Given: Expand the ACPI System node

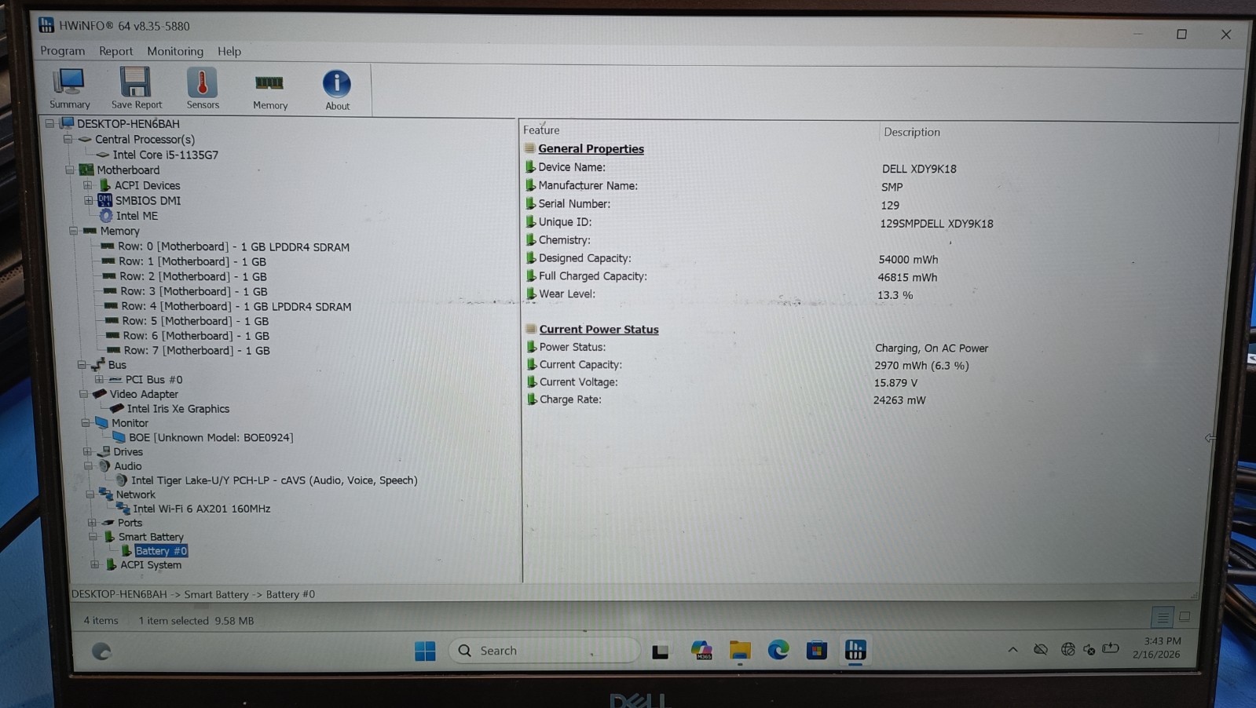Looking at the screenshot, I should (x=94, y=564).
